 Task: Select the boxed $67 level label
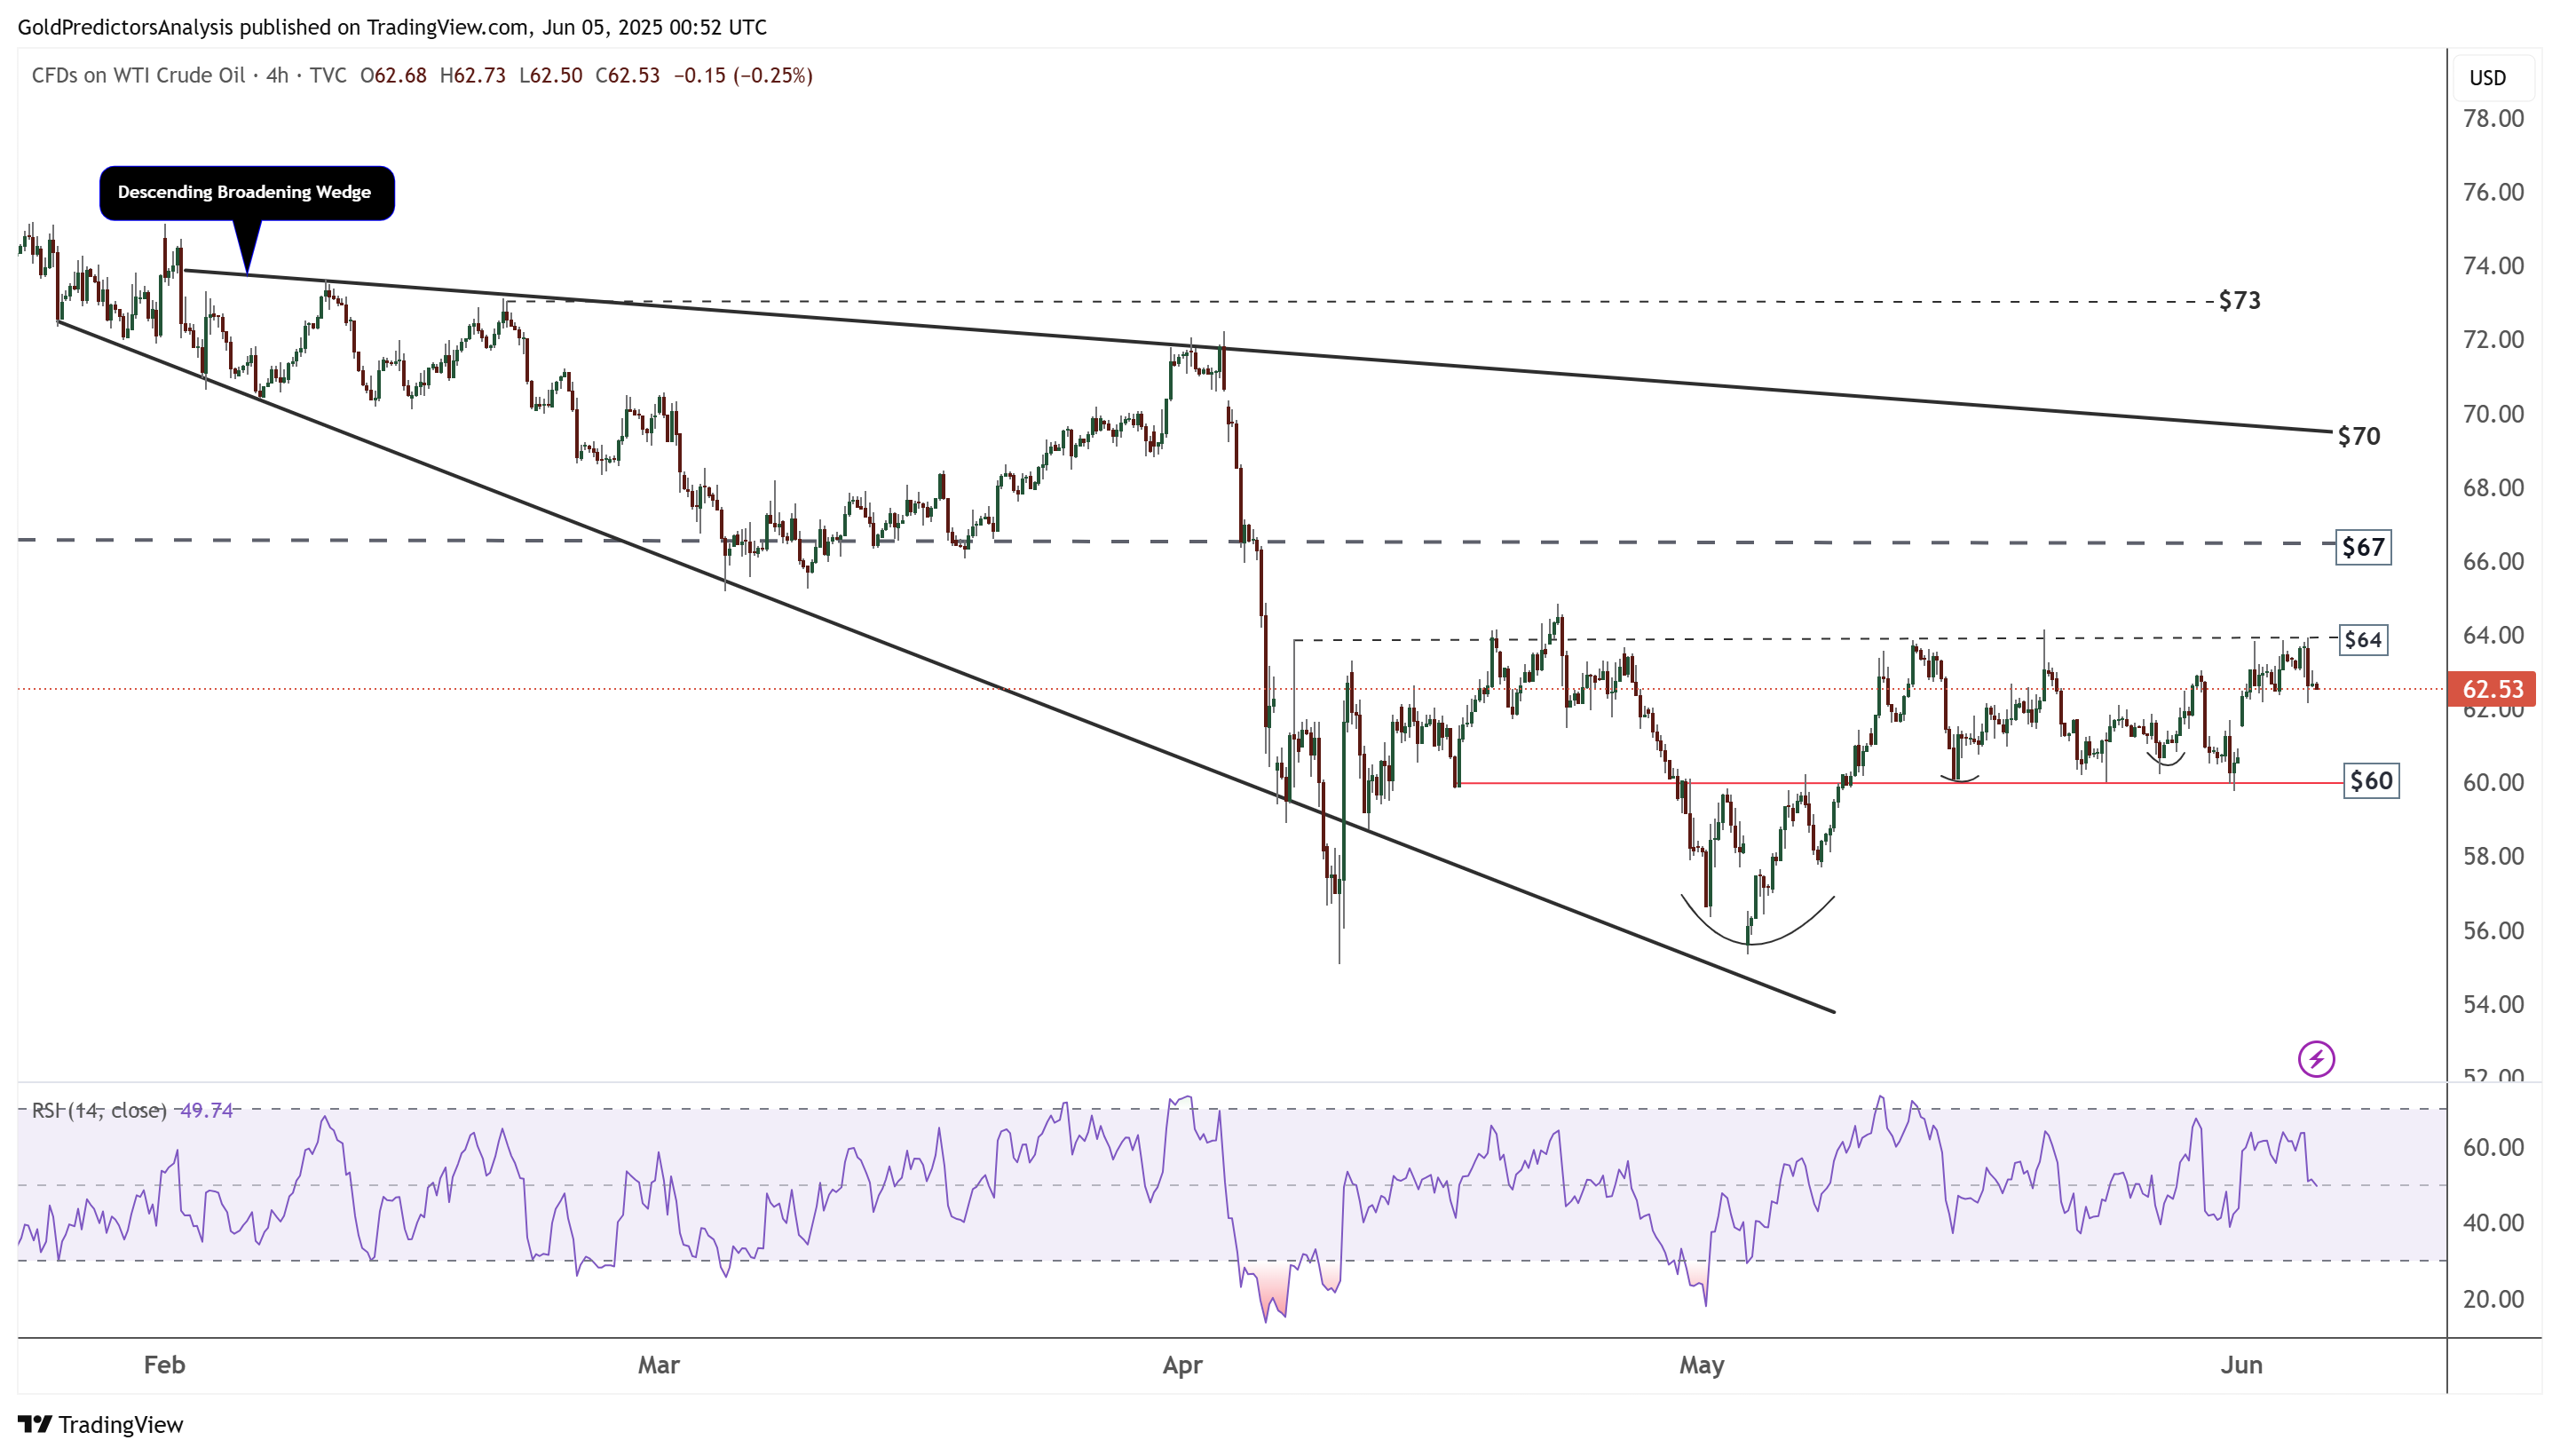(2362, 547)
